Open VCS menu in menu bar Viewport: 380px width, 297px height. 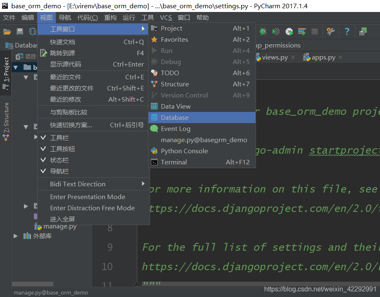tap(166, 17)
